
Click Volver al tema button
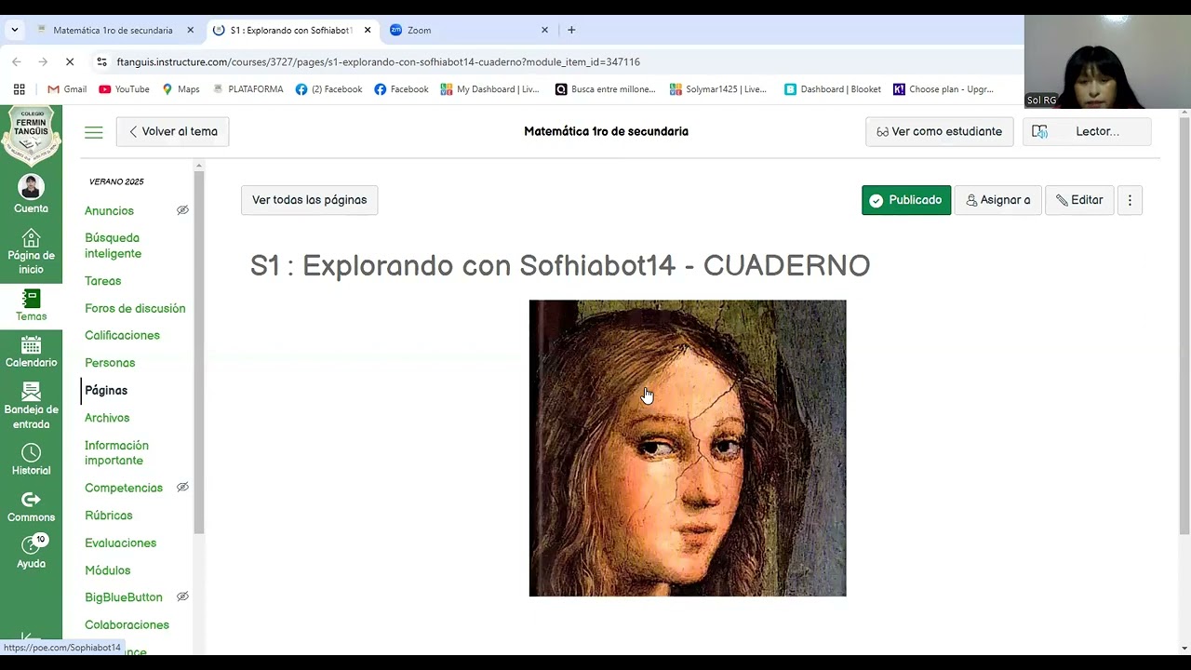(x=172, y=131)
